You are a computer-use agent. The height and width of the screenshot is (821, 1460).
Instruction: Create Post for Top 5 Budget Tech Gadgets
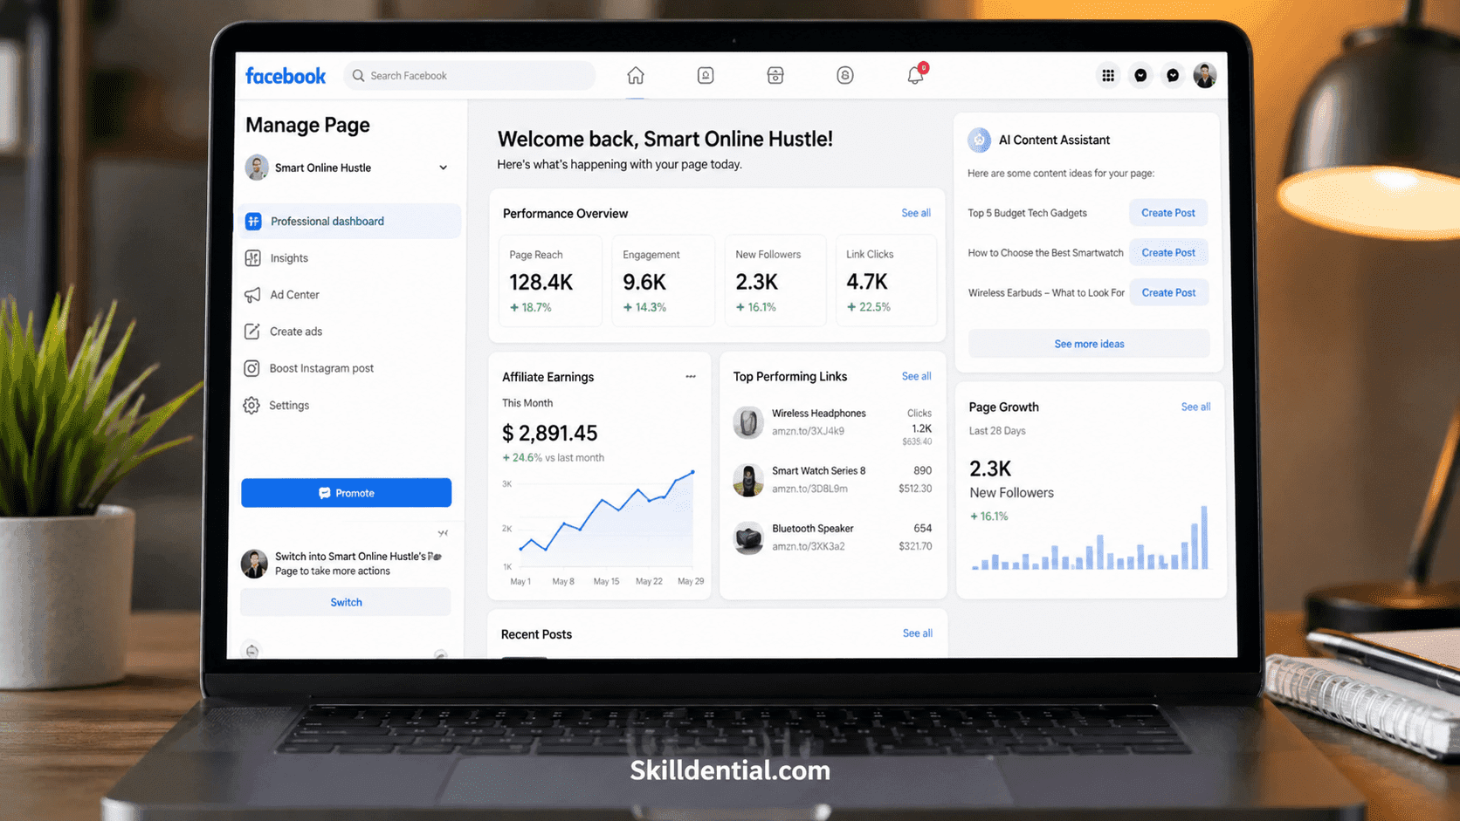pos(1167,212)
